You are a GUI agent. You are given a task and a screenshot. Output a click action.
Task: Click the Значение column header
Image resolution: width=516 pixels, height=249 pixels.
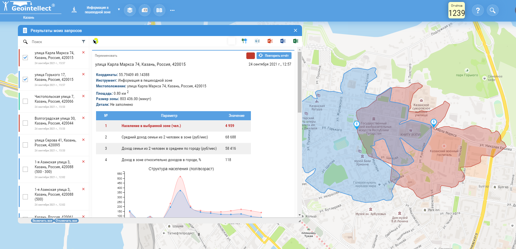[x=236, y=116]
